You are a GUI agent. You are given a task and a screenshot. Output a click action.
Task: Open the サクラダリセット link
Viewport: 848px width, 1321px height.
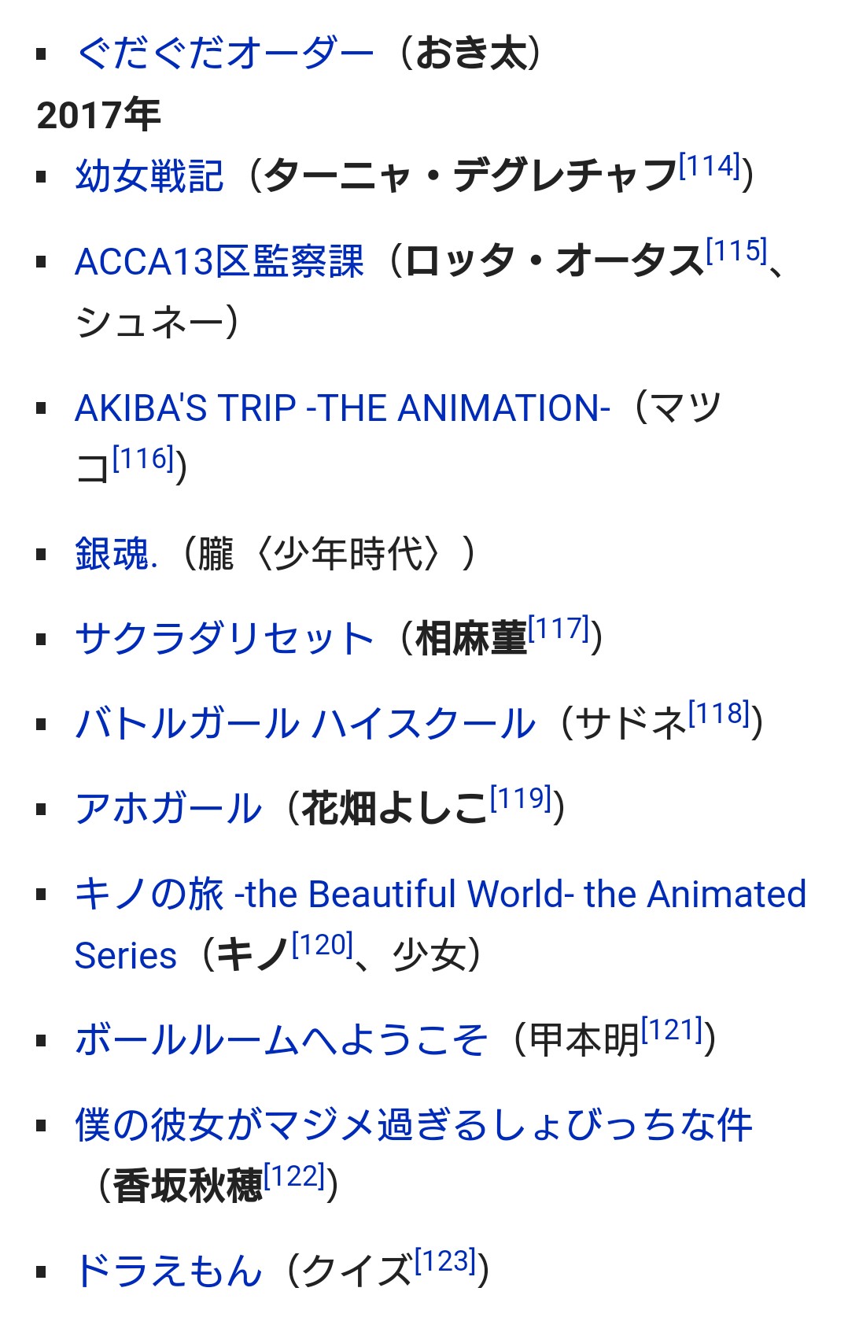[x=224, y=638]
